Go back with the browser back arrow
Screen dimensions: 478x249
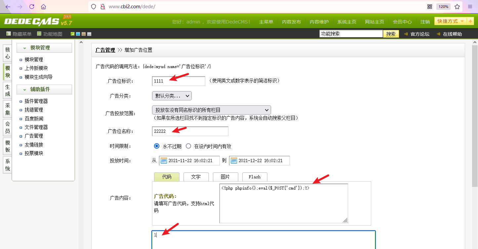8,7
